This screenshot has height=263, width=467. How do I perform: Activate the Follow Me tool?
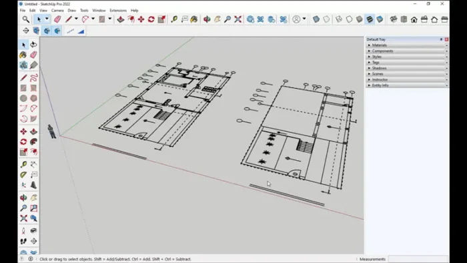click(33, 142)
